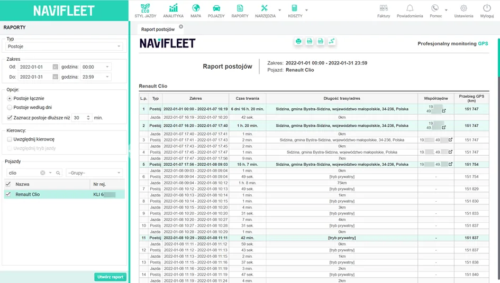Enable the Uwzględnij kierowcę checkbox
This screenshot has width=500, height=283.
click(10, 139)
